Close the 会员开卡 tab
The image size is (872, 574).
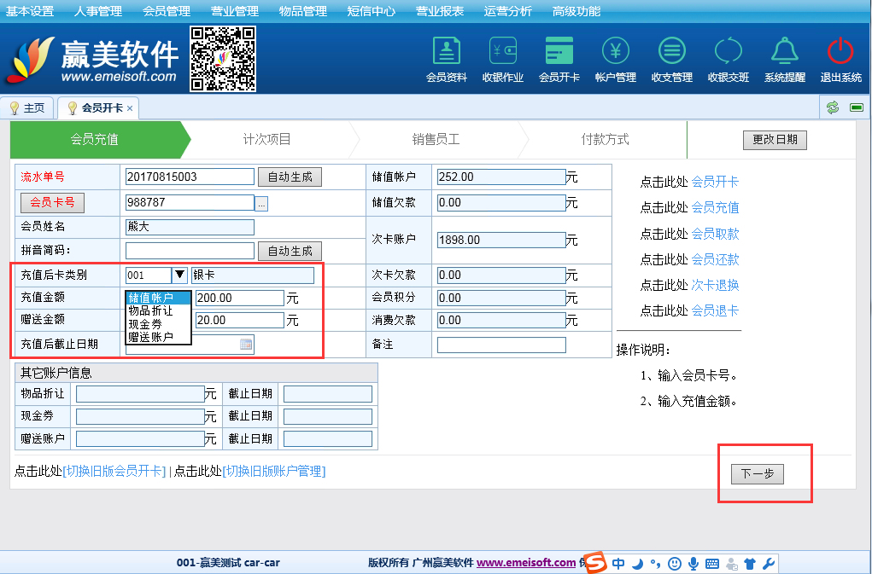(x=130, y=108)
